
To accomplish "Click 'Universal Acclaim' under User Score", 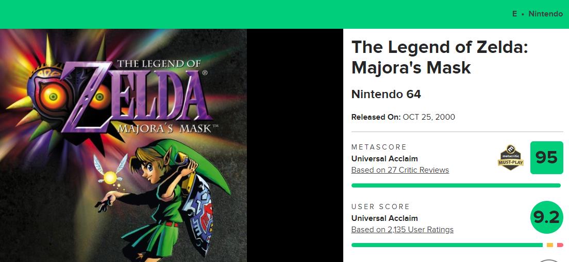I will 384,218.
